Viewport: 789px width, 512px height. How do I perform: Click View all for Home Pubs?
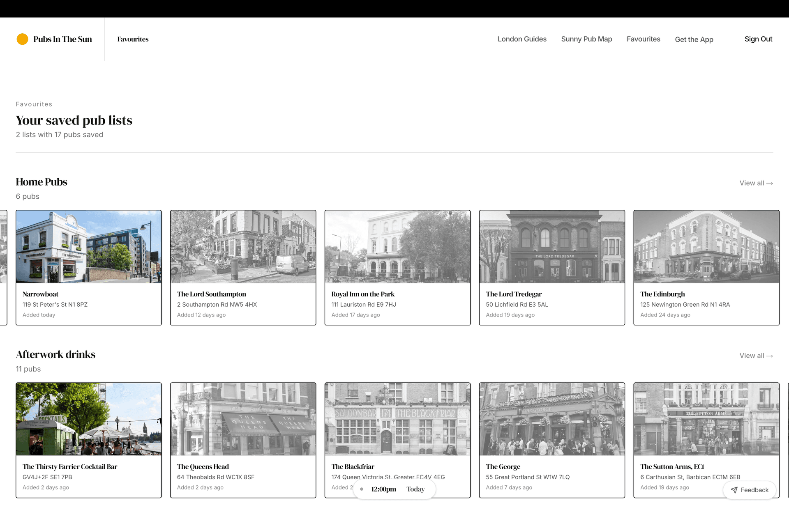(x=756, y=183)
